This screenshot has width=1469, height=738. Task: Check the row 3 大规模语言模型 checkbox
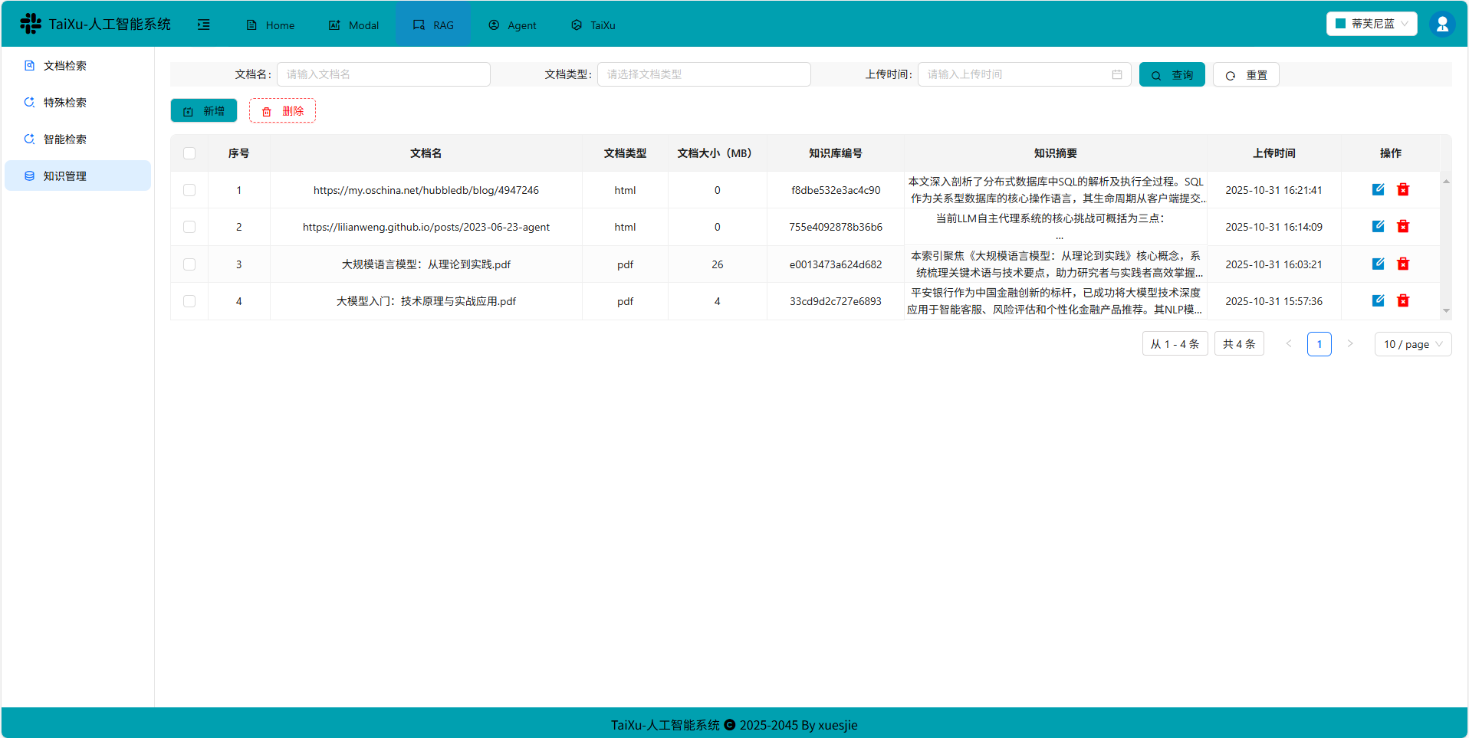tap(189, 264)
